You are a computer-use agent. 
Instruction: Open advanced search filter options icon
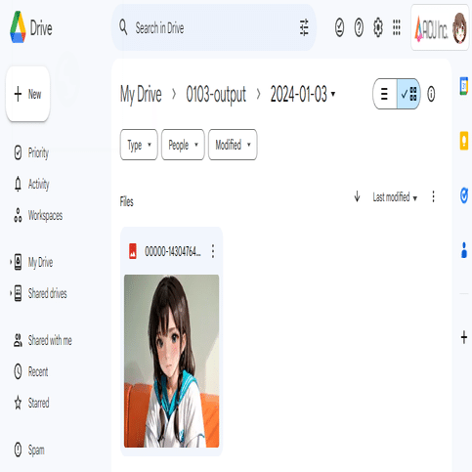pyautogui.click(x=304, y=27)
